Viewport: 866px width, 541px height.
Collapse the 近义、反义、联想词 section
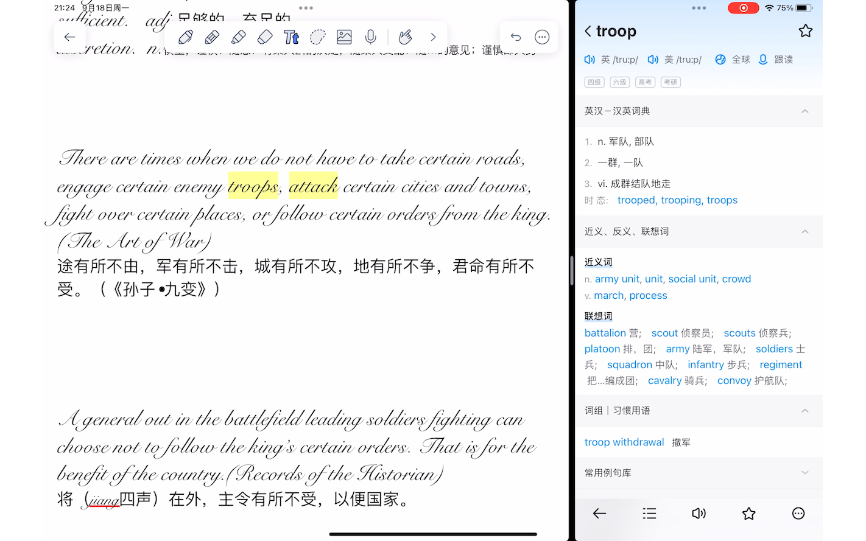coord(805,232)
